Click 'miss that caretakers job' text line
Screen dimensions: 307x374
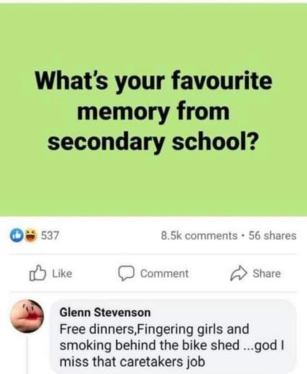click(132, 362)
